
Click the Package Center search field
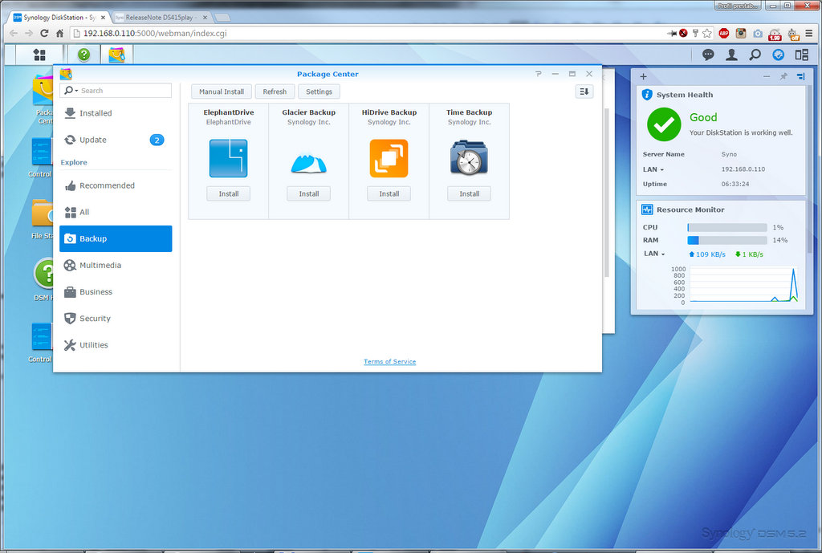point(124,91)
